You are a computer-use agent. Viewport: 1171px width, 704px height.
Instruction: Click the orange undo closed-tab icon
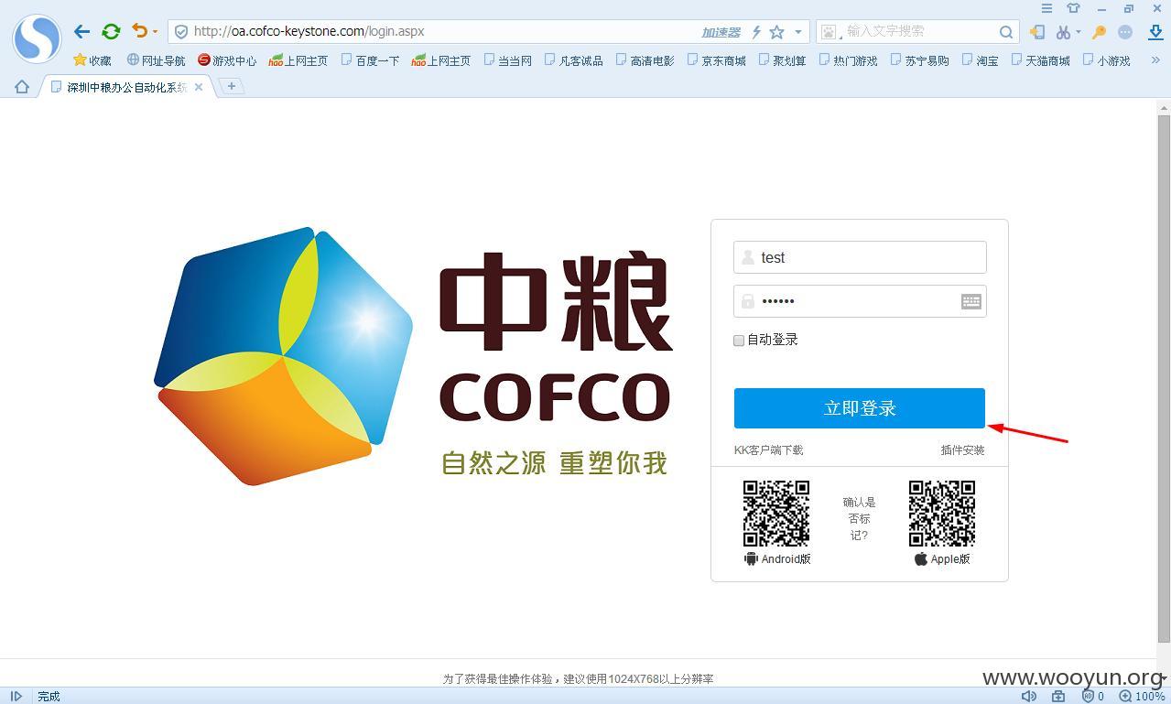(139, 31)
